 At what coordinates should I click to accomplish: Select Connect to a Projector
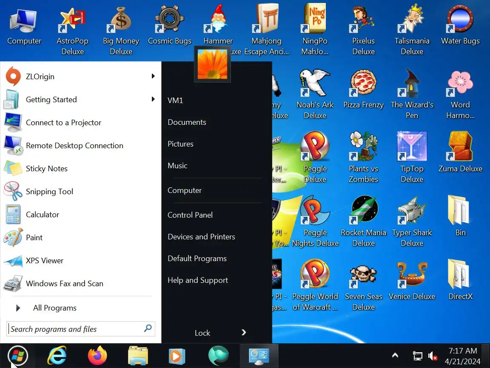pyautogui.click(x=80, y=122)
